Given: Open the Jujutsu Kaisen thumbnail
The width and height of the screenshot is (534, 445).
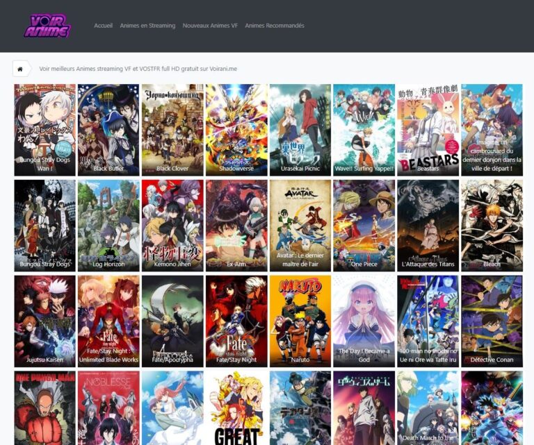Looking at the screenshot, I should [x=44, y=321].
